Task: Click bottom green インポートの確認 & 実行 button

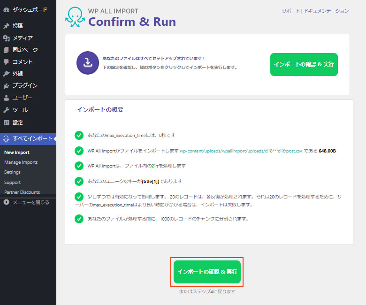Action: pos(207,272)
